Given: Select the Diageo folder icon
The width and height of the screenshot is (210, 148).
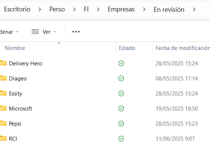Looking at the screenshot, I should 3,78.
